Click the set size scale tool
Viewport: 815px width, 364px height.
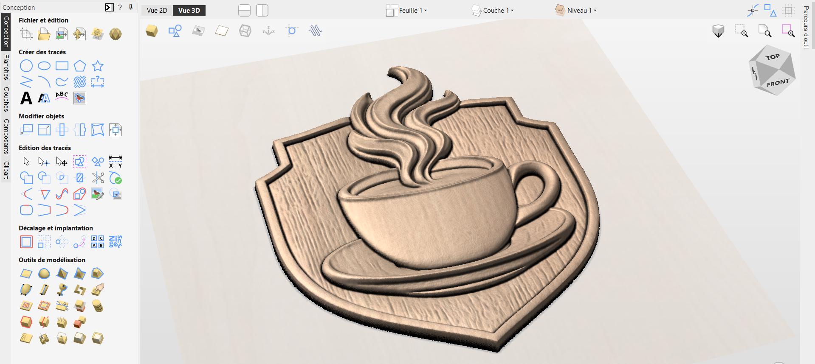tap(44, 130)
